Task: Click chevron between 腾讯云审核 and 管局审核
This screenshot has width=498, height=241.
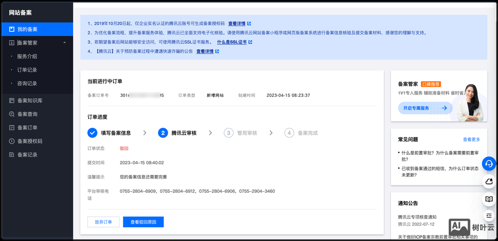Action: (x=210, y=133)
